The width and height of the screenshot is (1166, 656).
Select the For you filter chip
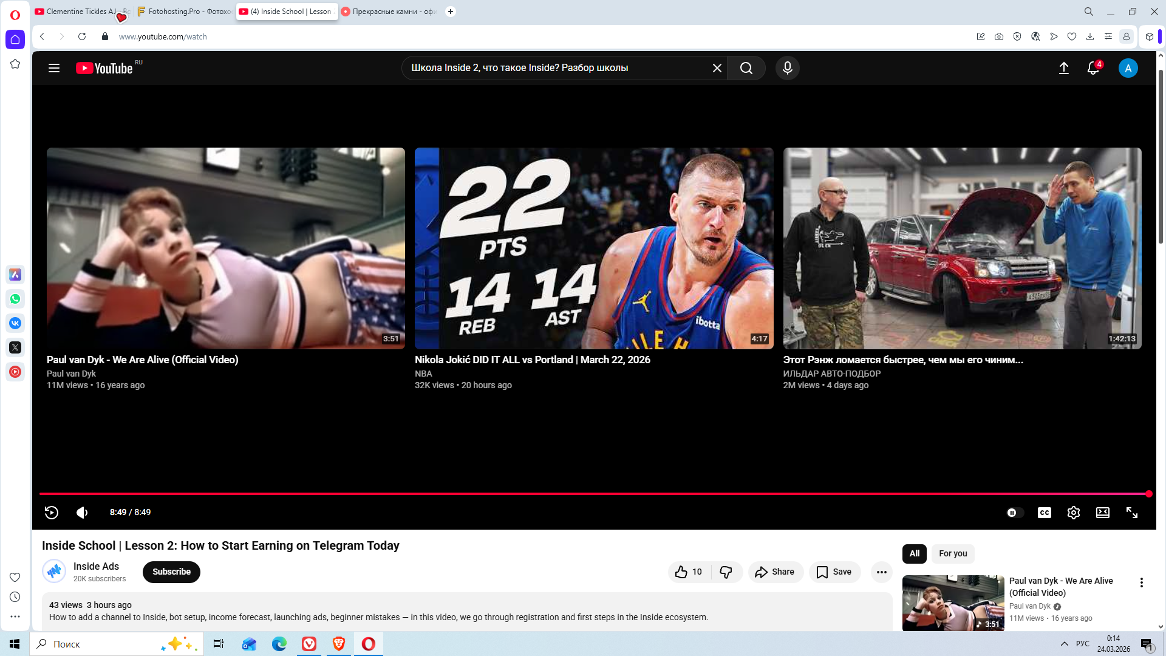952,553
